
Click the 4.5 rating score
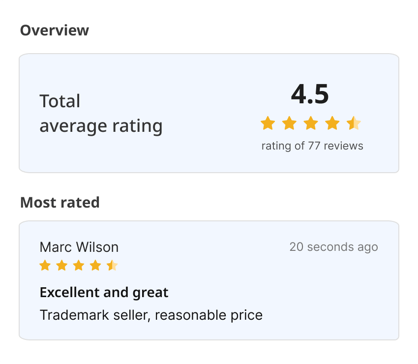310,94
